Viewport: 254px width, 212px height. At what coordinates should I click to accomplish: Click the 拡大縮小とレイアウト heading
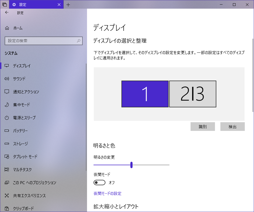(116, 207)
